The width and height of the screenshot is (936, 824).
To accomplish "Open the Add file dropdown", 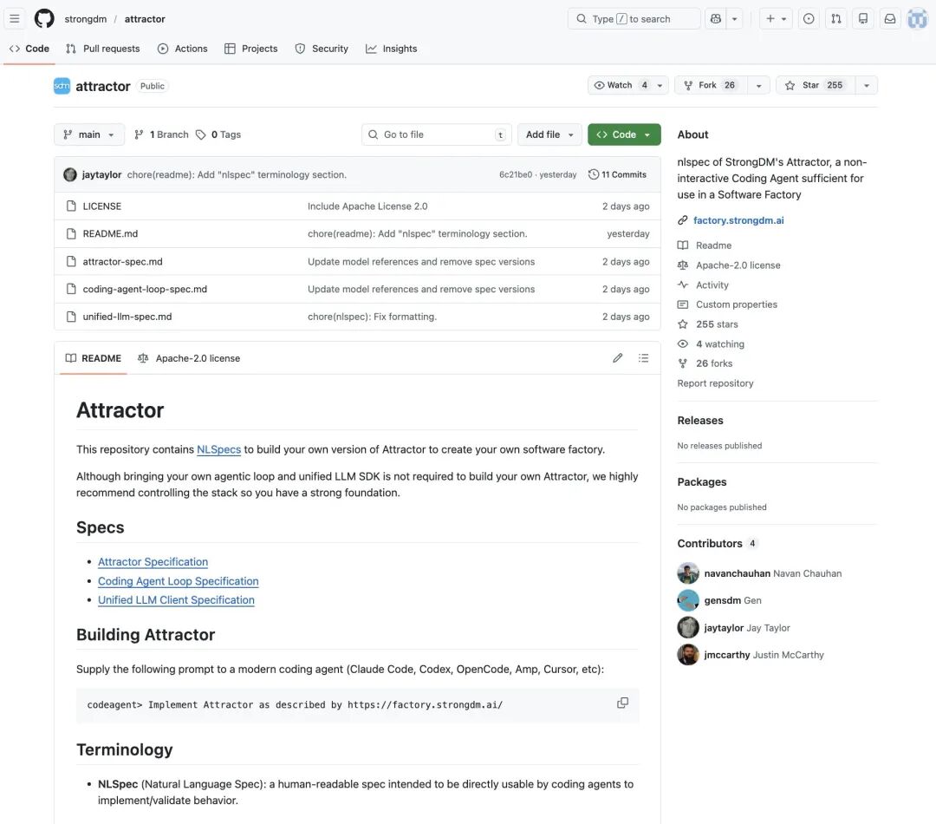I will [549, 134].
